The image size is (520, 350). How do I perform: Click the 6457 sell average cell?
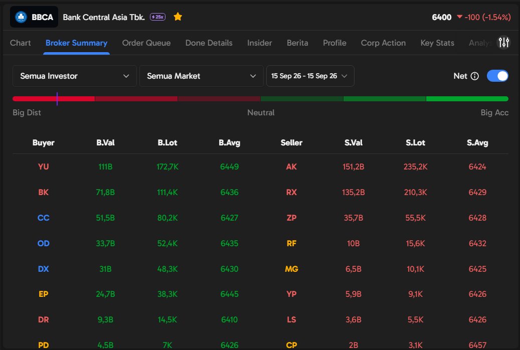[477, 345]
